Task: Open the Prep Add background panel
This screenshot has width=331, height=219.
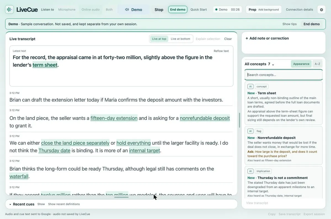Action: click(264, 10)
